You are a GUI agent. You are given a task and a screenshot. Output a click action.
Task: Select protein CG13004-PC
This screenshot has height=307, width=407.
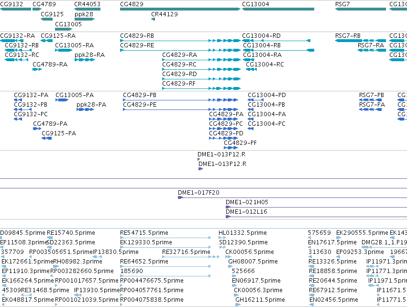pyautogui.click(x=266, y=124)
